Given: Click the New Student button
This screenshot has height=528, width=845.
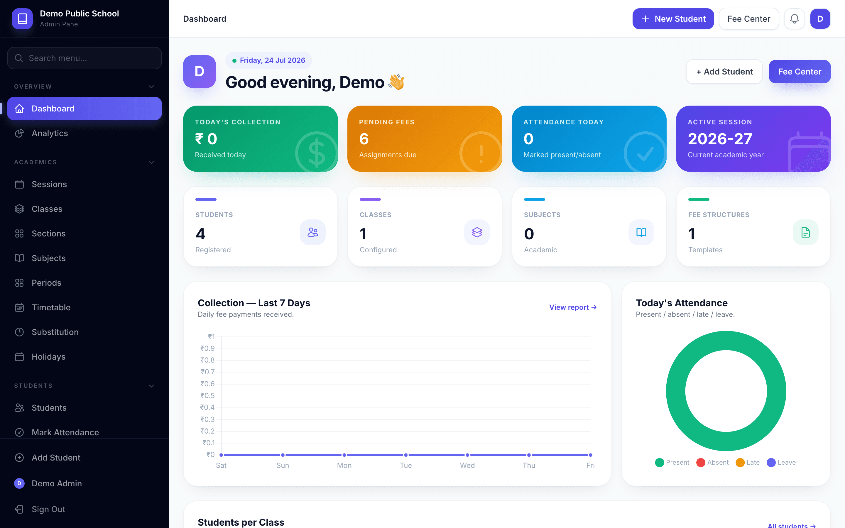Looking at the screenshot, I should tap(673, 19).
